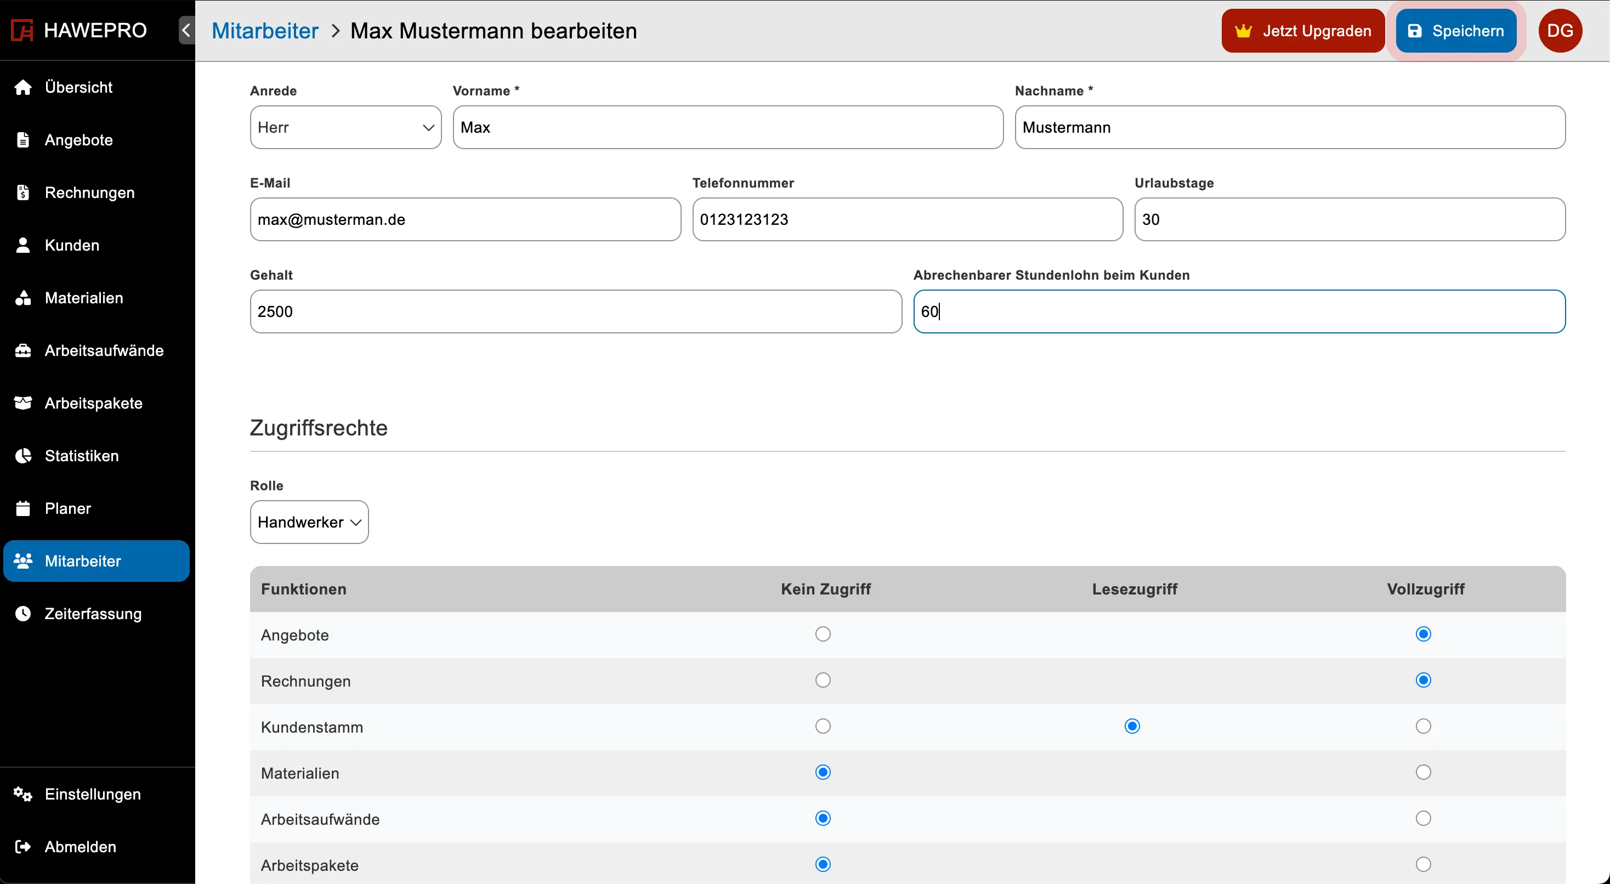This screenshot has width=1610, height=884.
Task: Click the Mitarbeiter group icon
Action: [23, 561]
